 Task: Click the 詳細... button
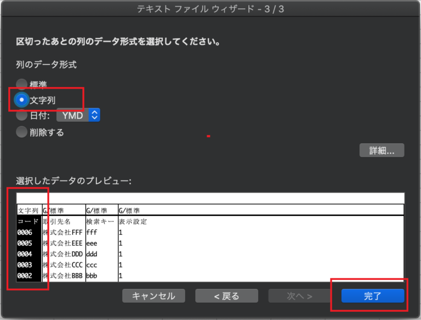(x=382, y=150)
